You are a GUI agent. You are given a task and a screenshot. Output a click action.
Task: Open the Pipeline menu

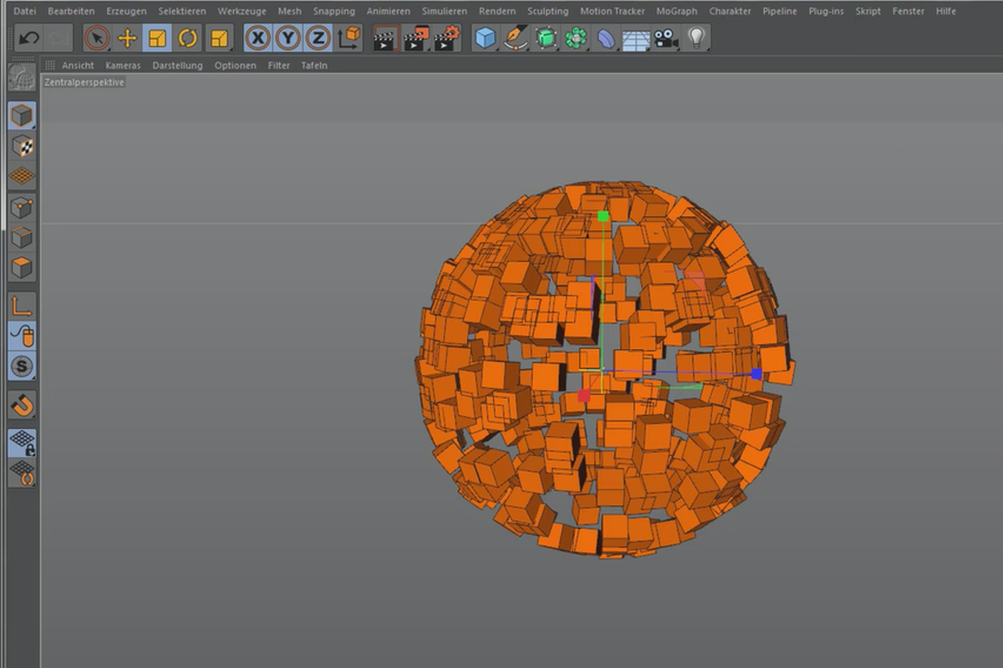(x=781, y=11)
